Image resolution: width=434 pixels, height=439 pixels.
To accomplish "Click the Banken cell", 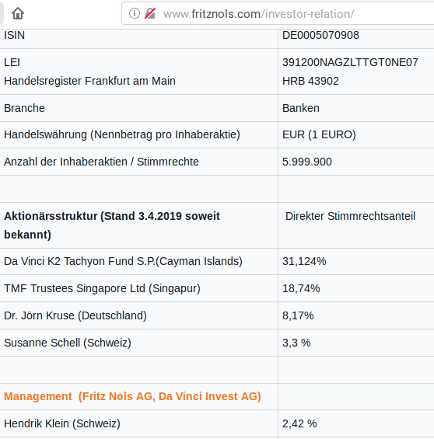I will tap(301, 108).
